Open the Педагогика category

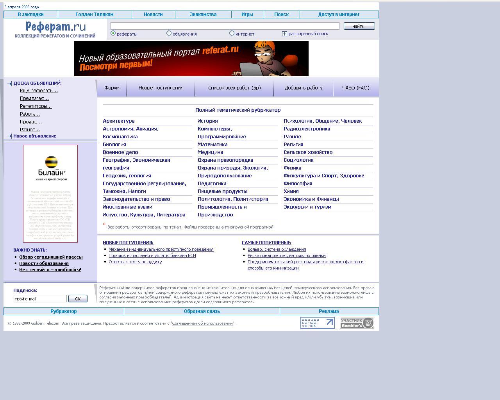point(212,184)
